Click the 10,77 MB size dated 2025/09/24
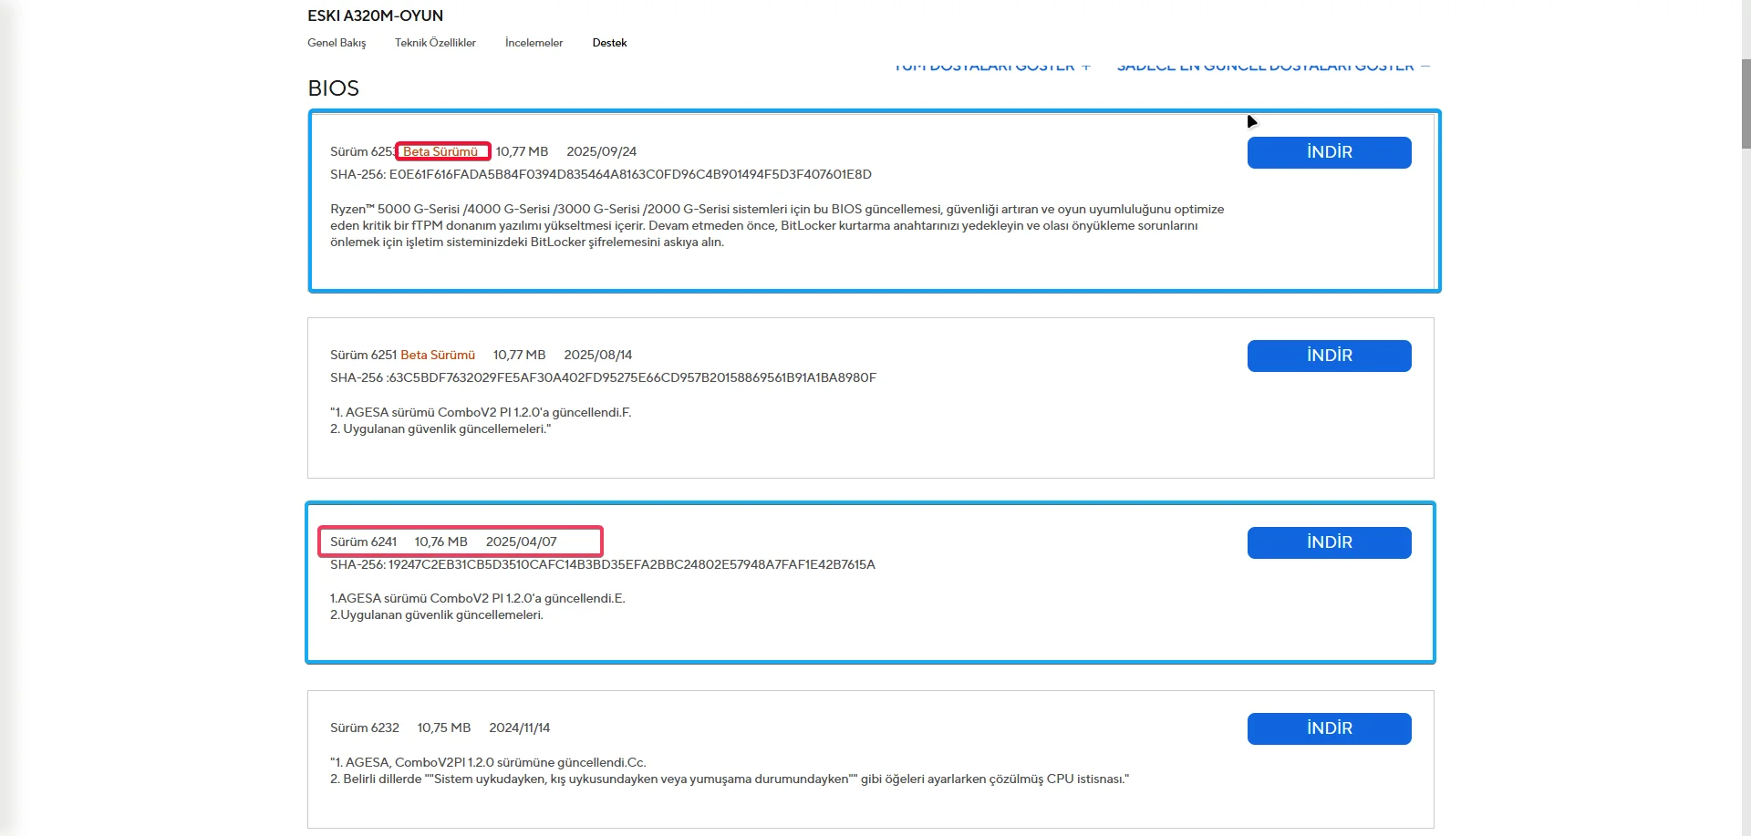Image resolution: width=1751 pixels, height=836 pixels. pyautogui.click(x=522, y=151)
